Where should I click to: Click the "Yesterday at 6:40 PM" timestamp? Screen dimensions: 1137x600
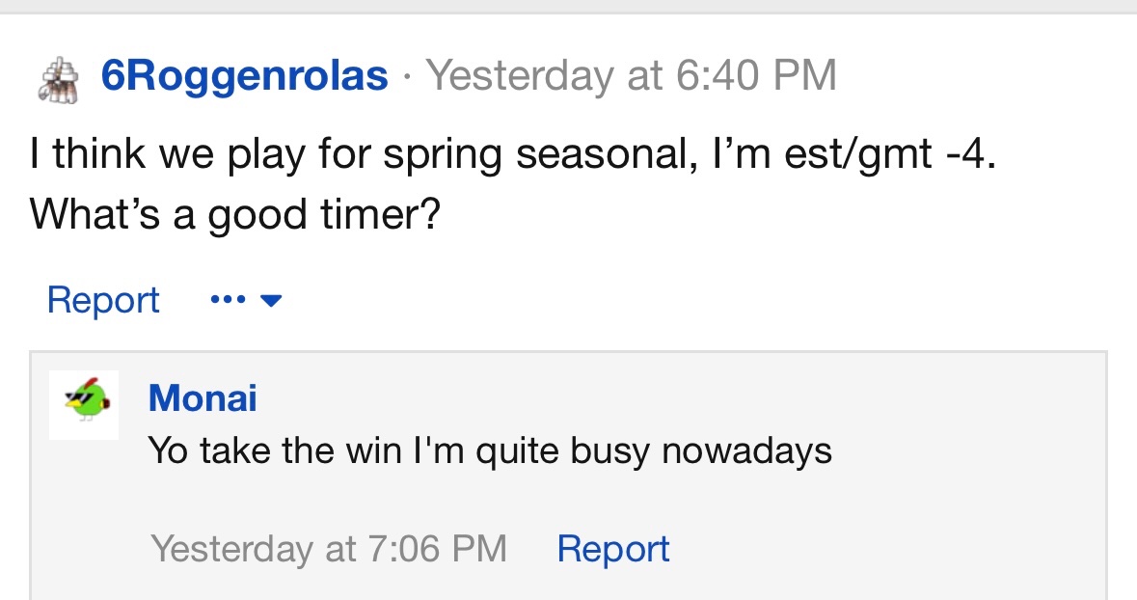tap(632, 75)
